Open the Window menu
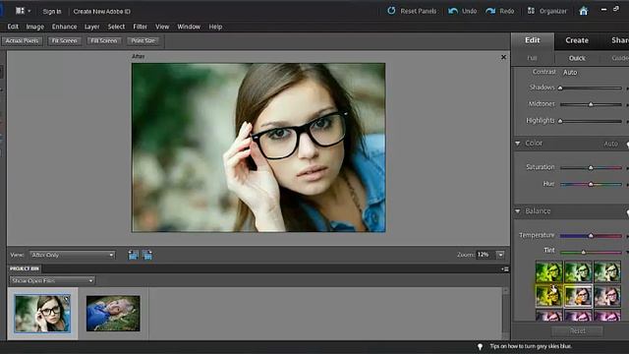The width and height of the screenshot is (629, 354). click(189, 27)
